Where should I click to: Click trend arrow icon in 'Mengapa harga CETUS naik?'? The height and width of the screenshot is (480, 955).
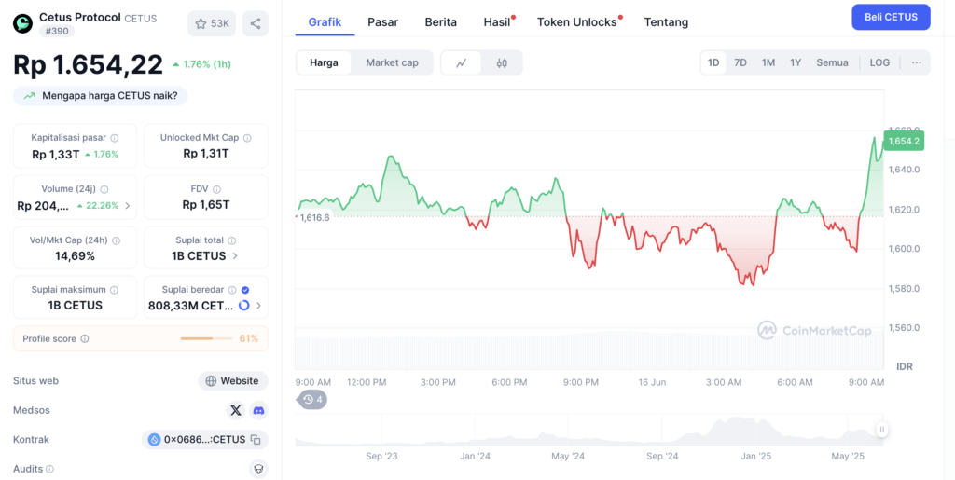(29, 95)
